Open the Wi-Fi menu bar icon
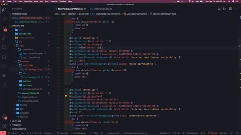Screen dimensions: 241x135 coord(189,1)
